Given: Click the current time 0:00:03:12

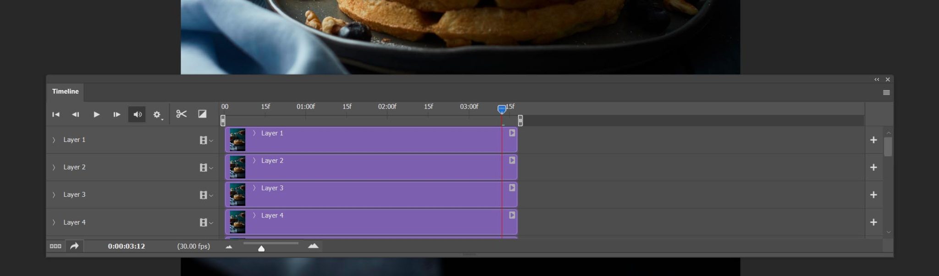Looking at the screenshot, I should pos(127,246).
